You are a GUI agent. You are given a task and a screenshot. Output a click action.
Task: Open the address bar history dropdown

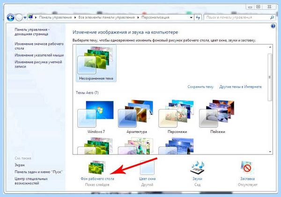pos(191,18)
